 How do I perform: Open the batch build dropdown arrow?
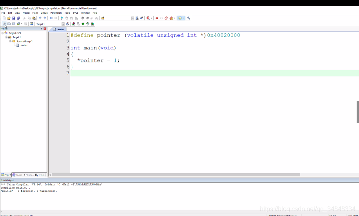22,24
